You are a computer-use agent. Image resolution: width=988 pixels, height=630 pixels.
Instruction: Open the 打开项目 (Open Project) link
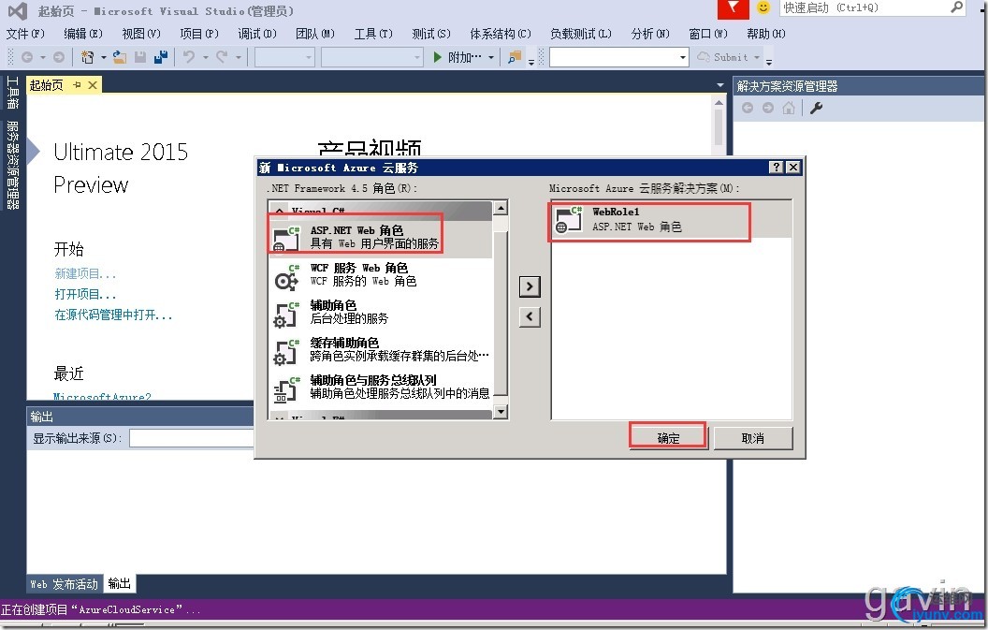[85, 295]
